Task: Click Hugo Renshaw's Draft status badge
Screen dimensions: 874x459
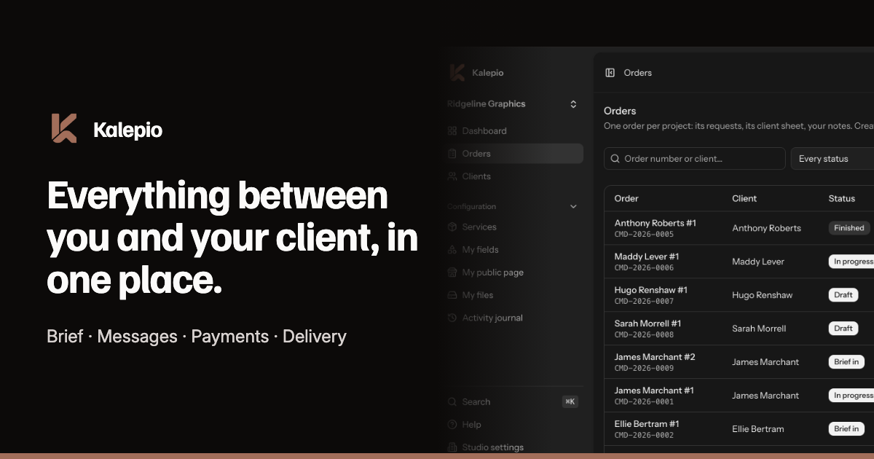Action: coord(843,295)
